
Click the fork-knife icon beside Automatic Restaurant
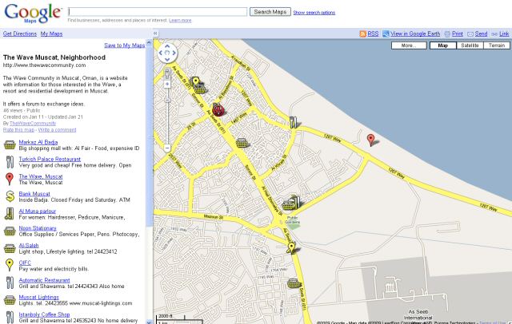click(x=10, y=283)
